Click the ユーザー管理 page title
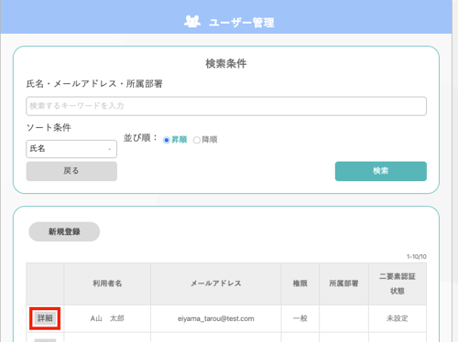 (x=241, y=22)
